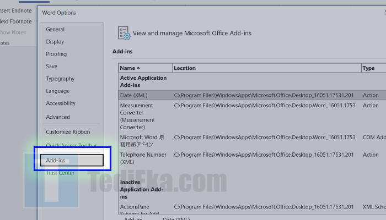Click the COM Add-in type cell
This screenshot has height=220, width=386.
click(x=374, y=137)
